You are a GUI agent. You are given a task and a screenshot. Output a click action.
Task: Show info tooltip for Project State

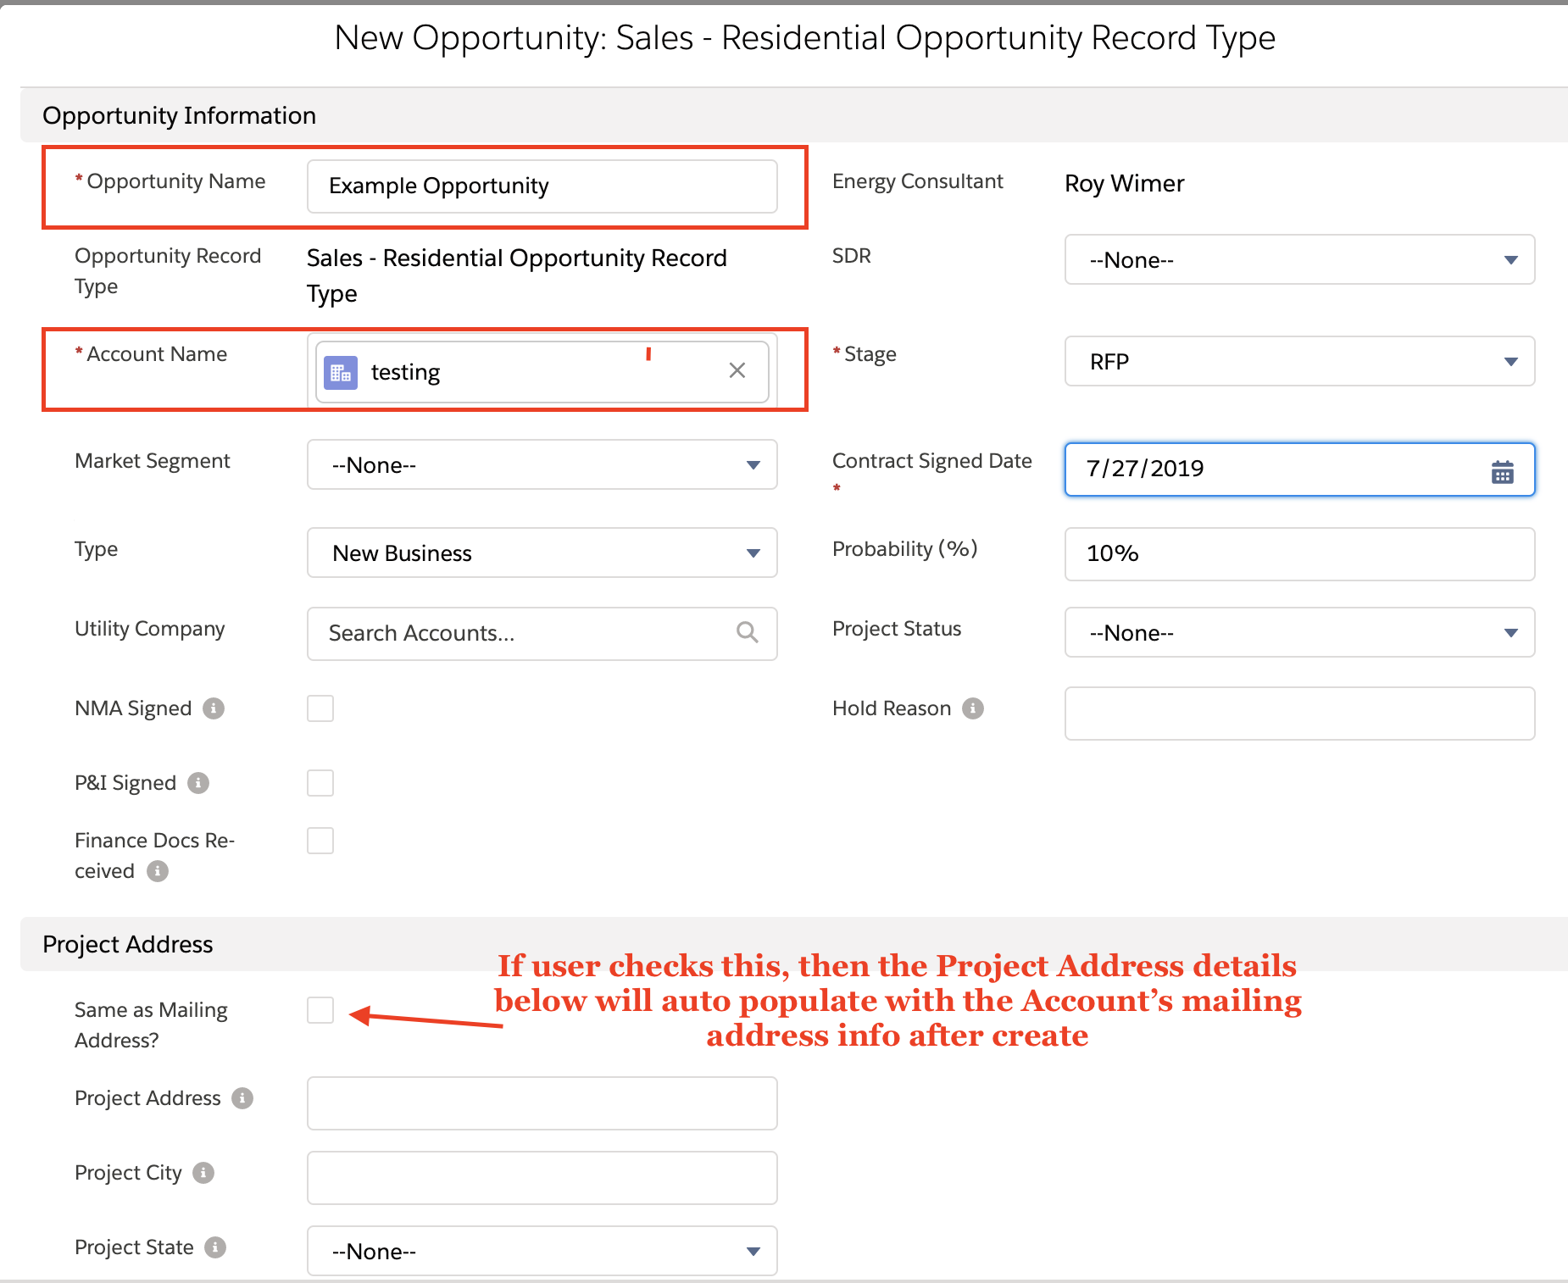215,1247
